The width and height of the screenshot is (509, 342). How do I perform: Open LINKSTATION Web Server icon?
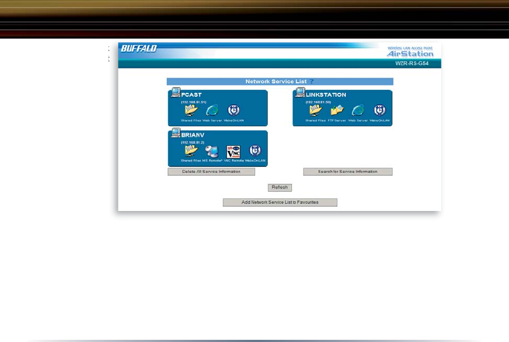(358, 111)
